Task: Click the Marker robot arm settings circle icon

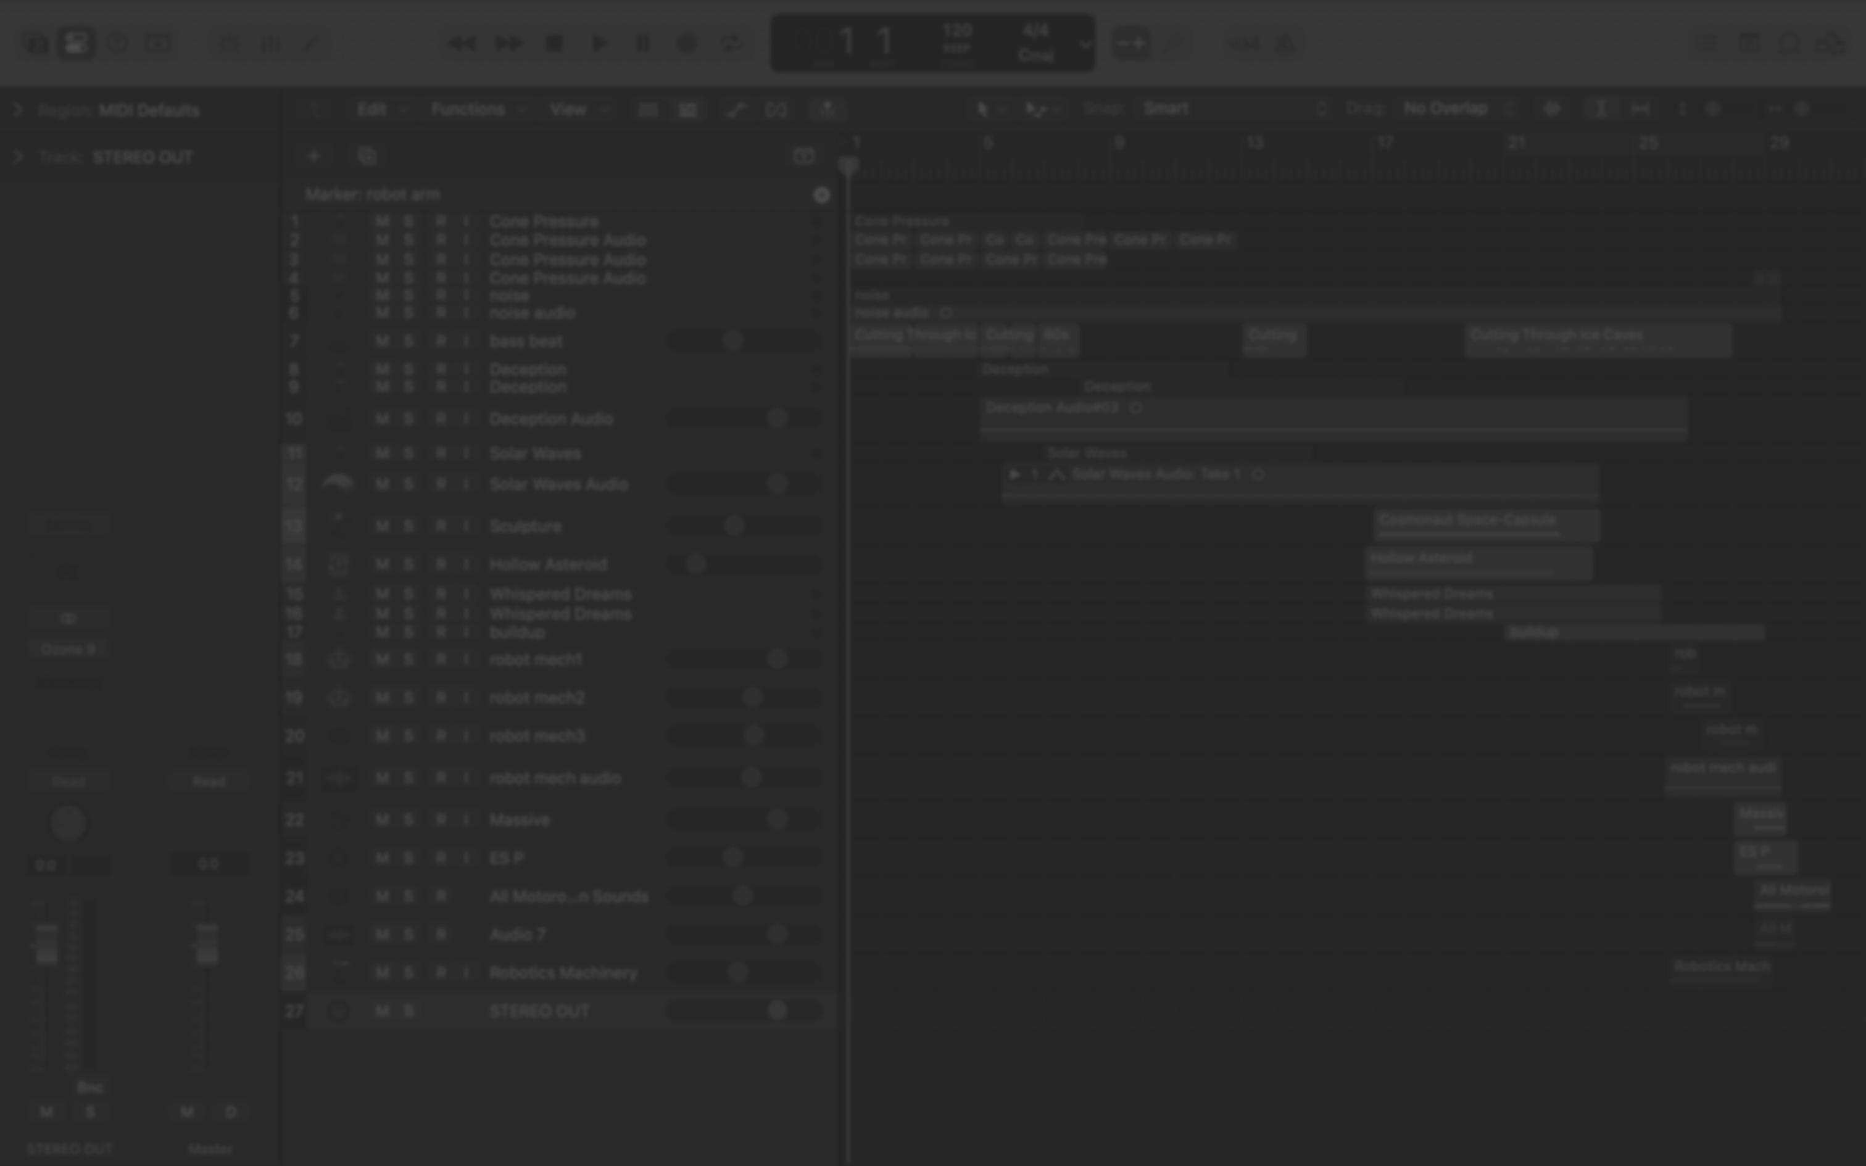Action: tap(822, 195)
